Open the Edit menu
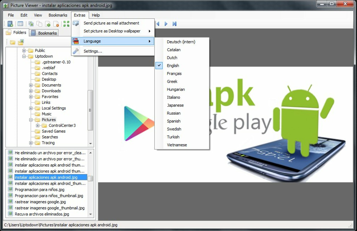The width and height of the screenshot is (357, 231). pyautogui.click(x=24, y=15)
